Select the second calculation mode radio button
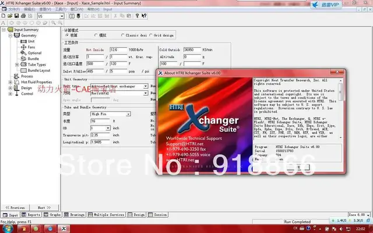Screen dimensions: 373x233 tap(96, 35)
